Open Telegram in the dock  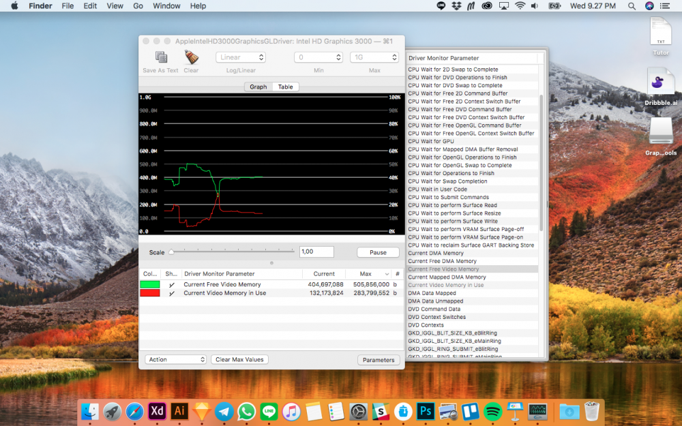click(224, 411)
